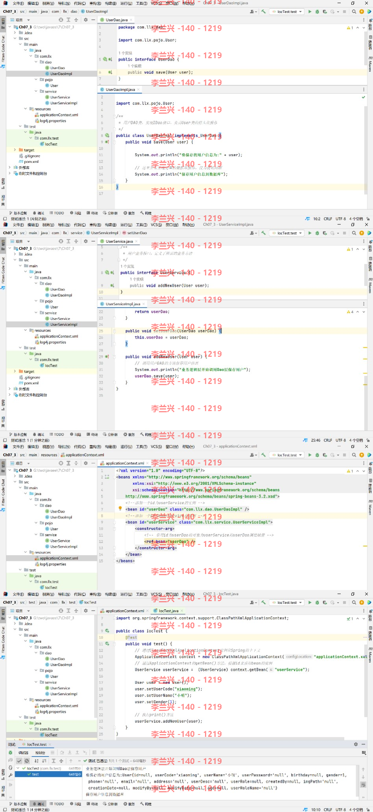373x812 pixels.
Task: Click the intention lightbulb in applicationContext.xml editor
Action: [120, 509]
